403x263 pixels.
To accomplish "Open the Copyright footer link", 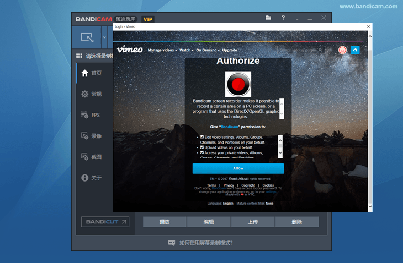I will click(248, 185).
